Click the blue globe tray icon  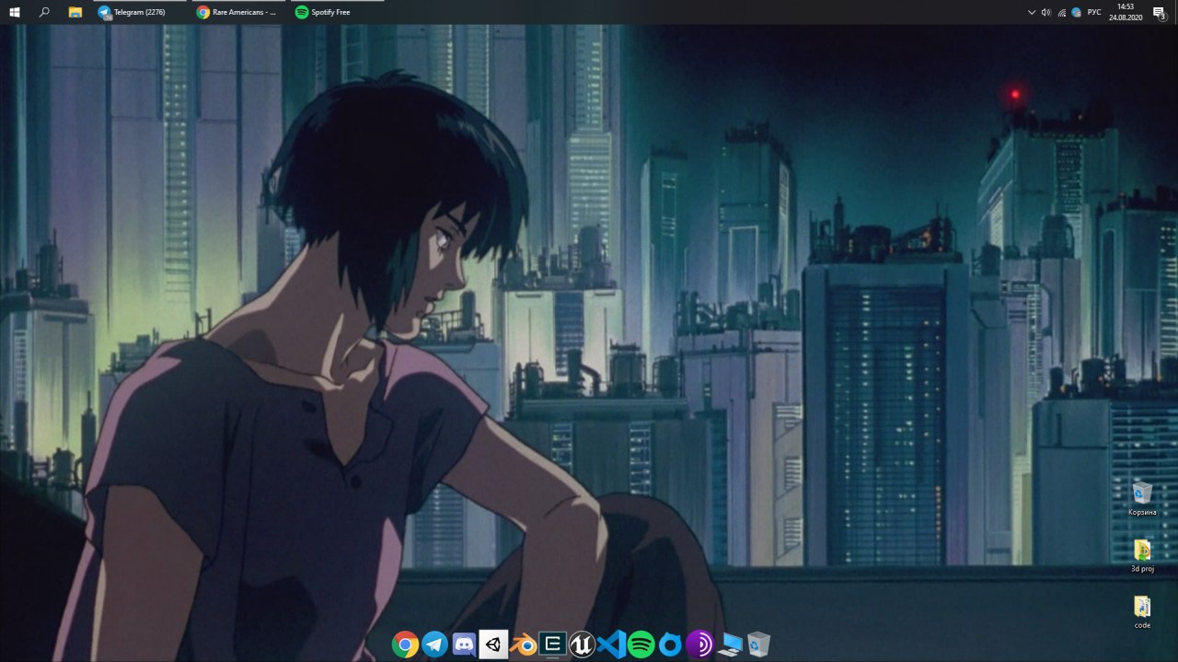tap(1076, 12)
